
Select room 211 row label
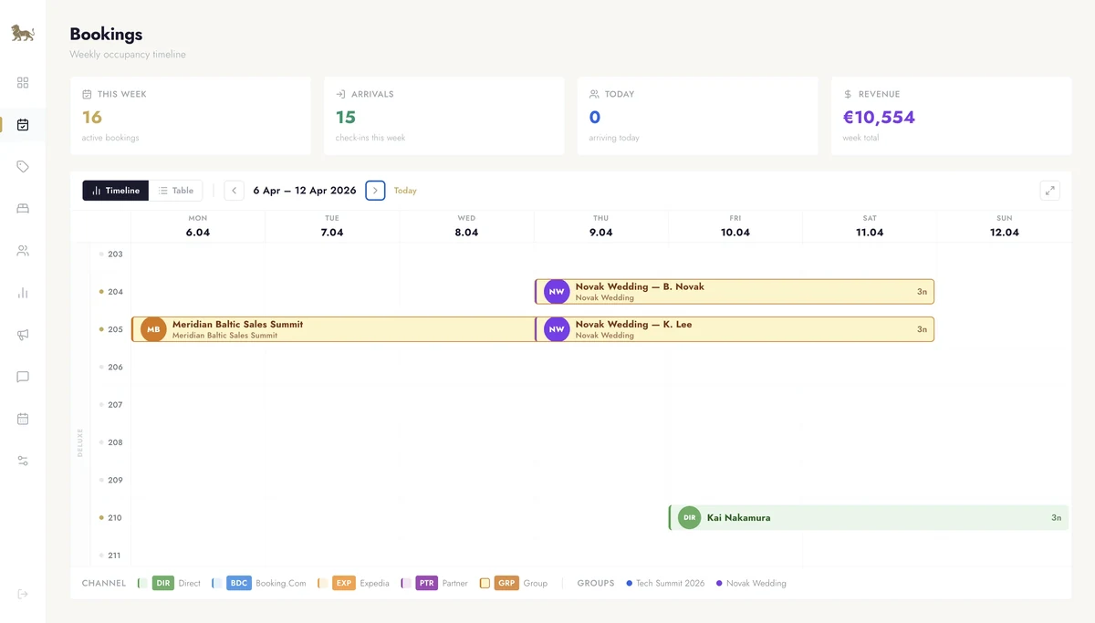[x=115, y=555]
